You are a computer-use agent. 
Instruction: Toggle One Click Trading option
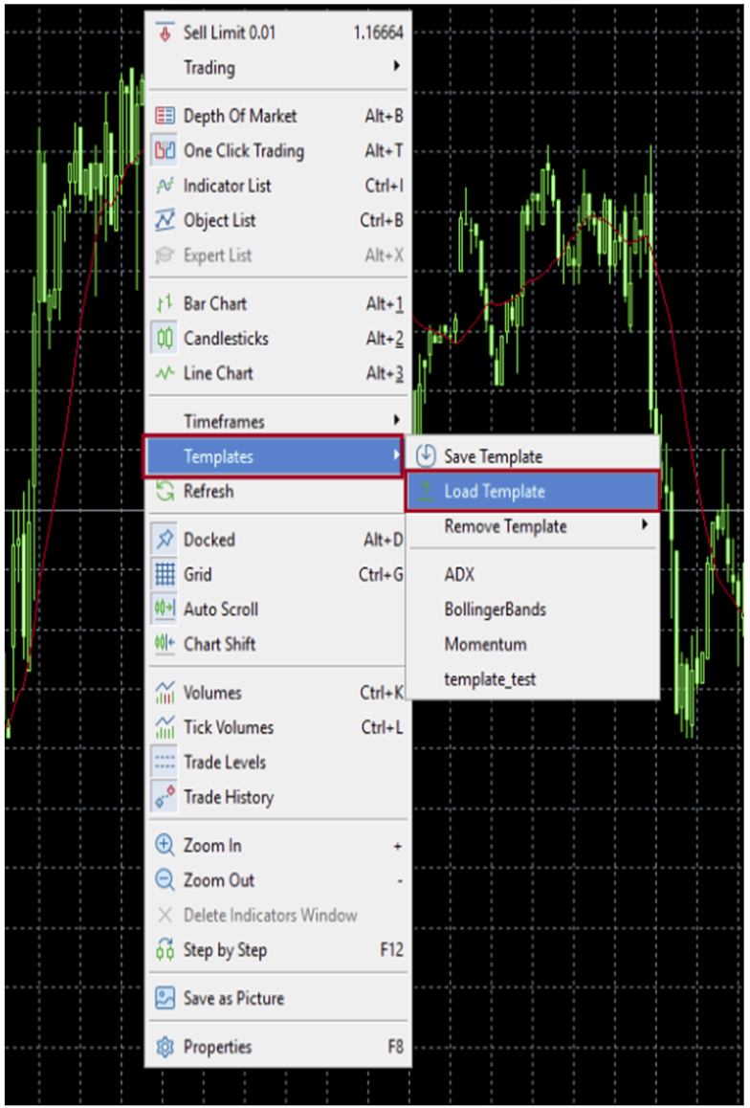click(243, 151)
